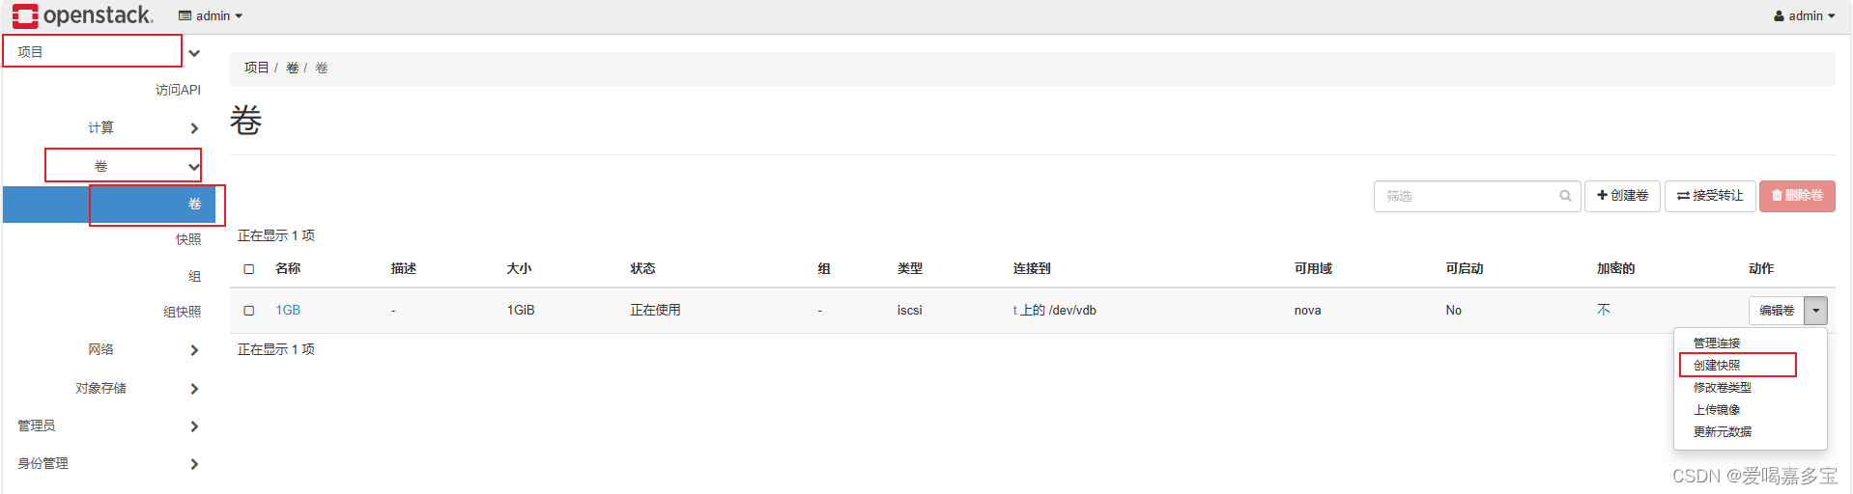Image resolution: width=1853 pixels, height=494 pixels.
Task: Open 组快照 in the sidebar
Action: [183, 312]
